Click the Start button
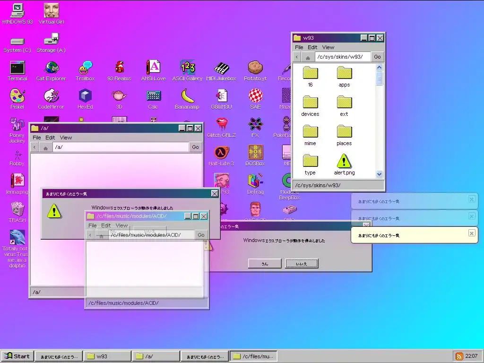This screenshot has height=363, width=484. pyautogui.click(x=17, y=356)
